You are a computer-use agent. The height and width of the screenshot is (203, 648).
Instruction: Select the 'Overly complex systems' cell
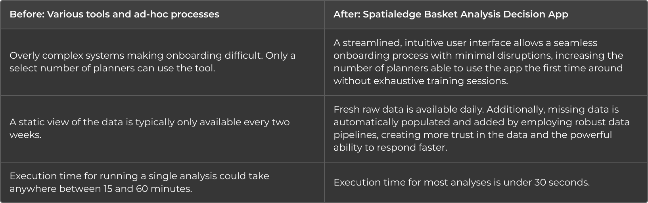click(162, 62)
